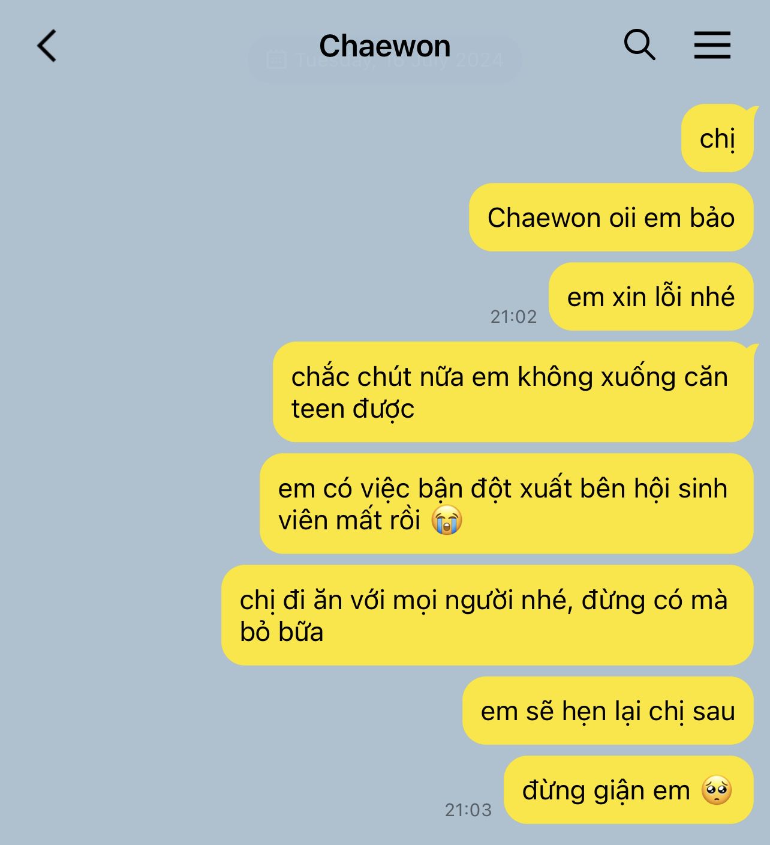Tap the 21:02 timestamp
Screen dimensions: 770x845
513,316
